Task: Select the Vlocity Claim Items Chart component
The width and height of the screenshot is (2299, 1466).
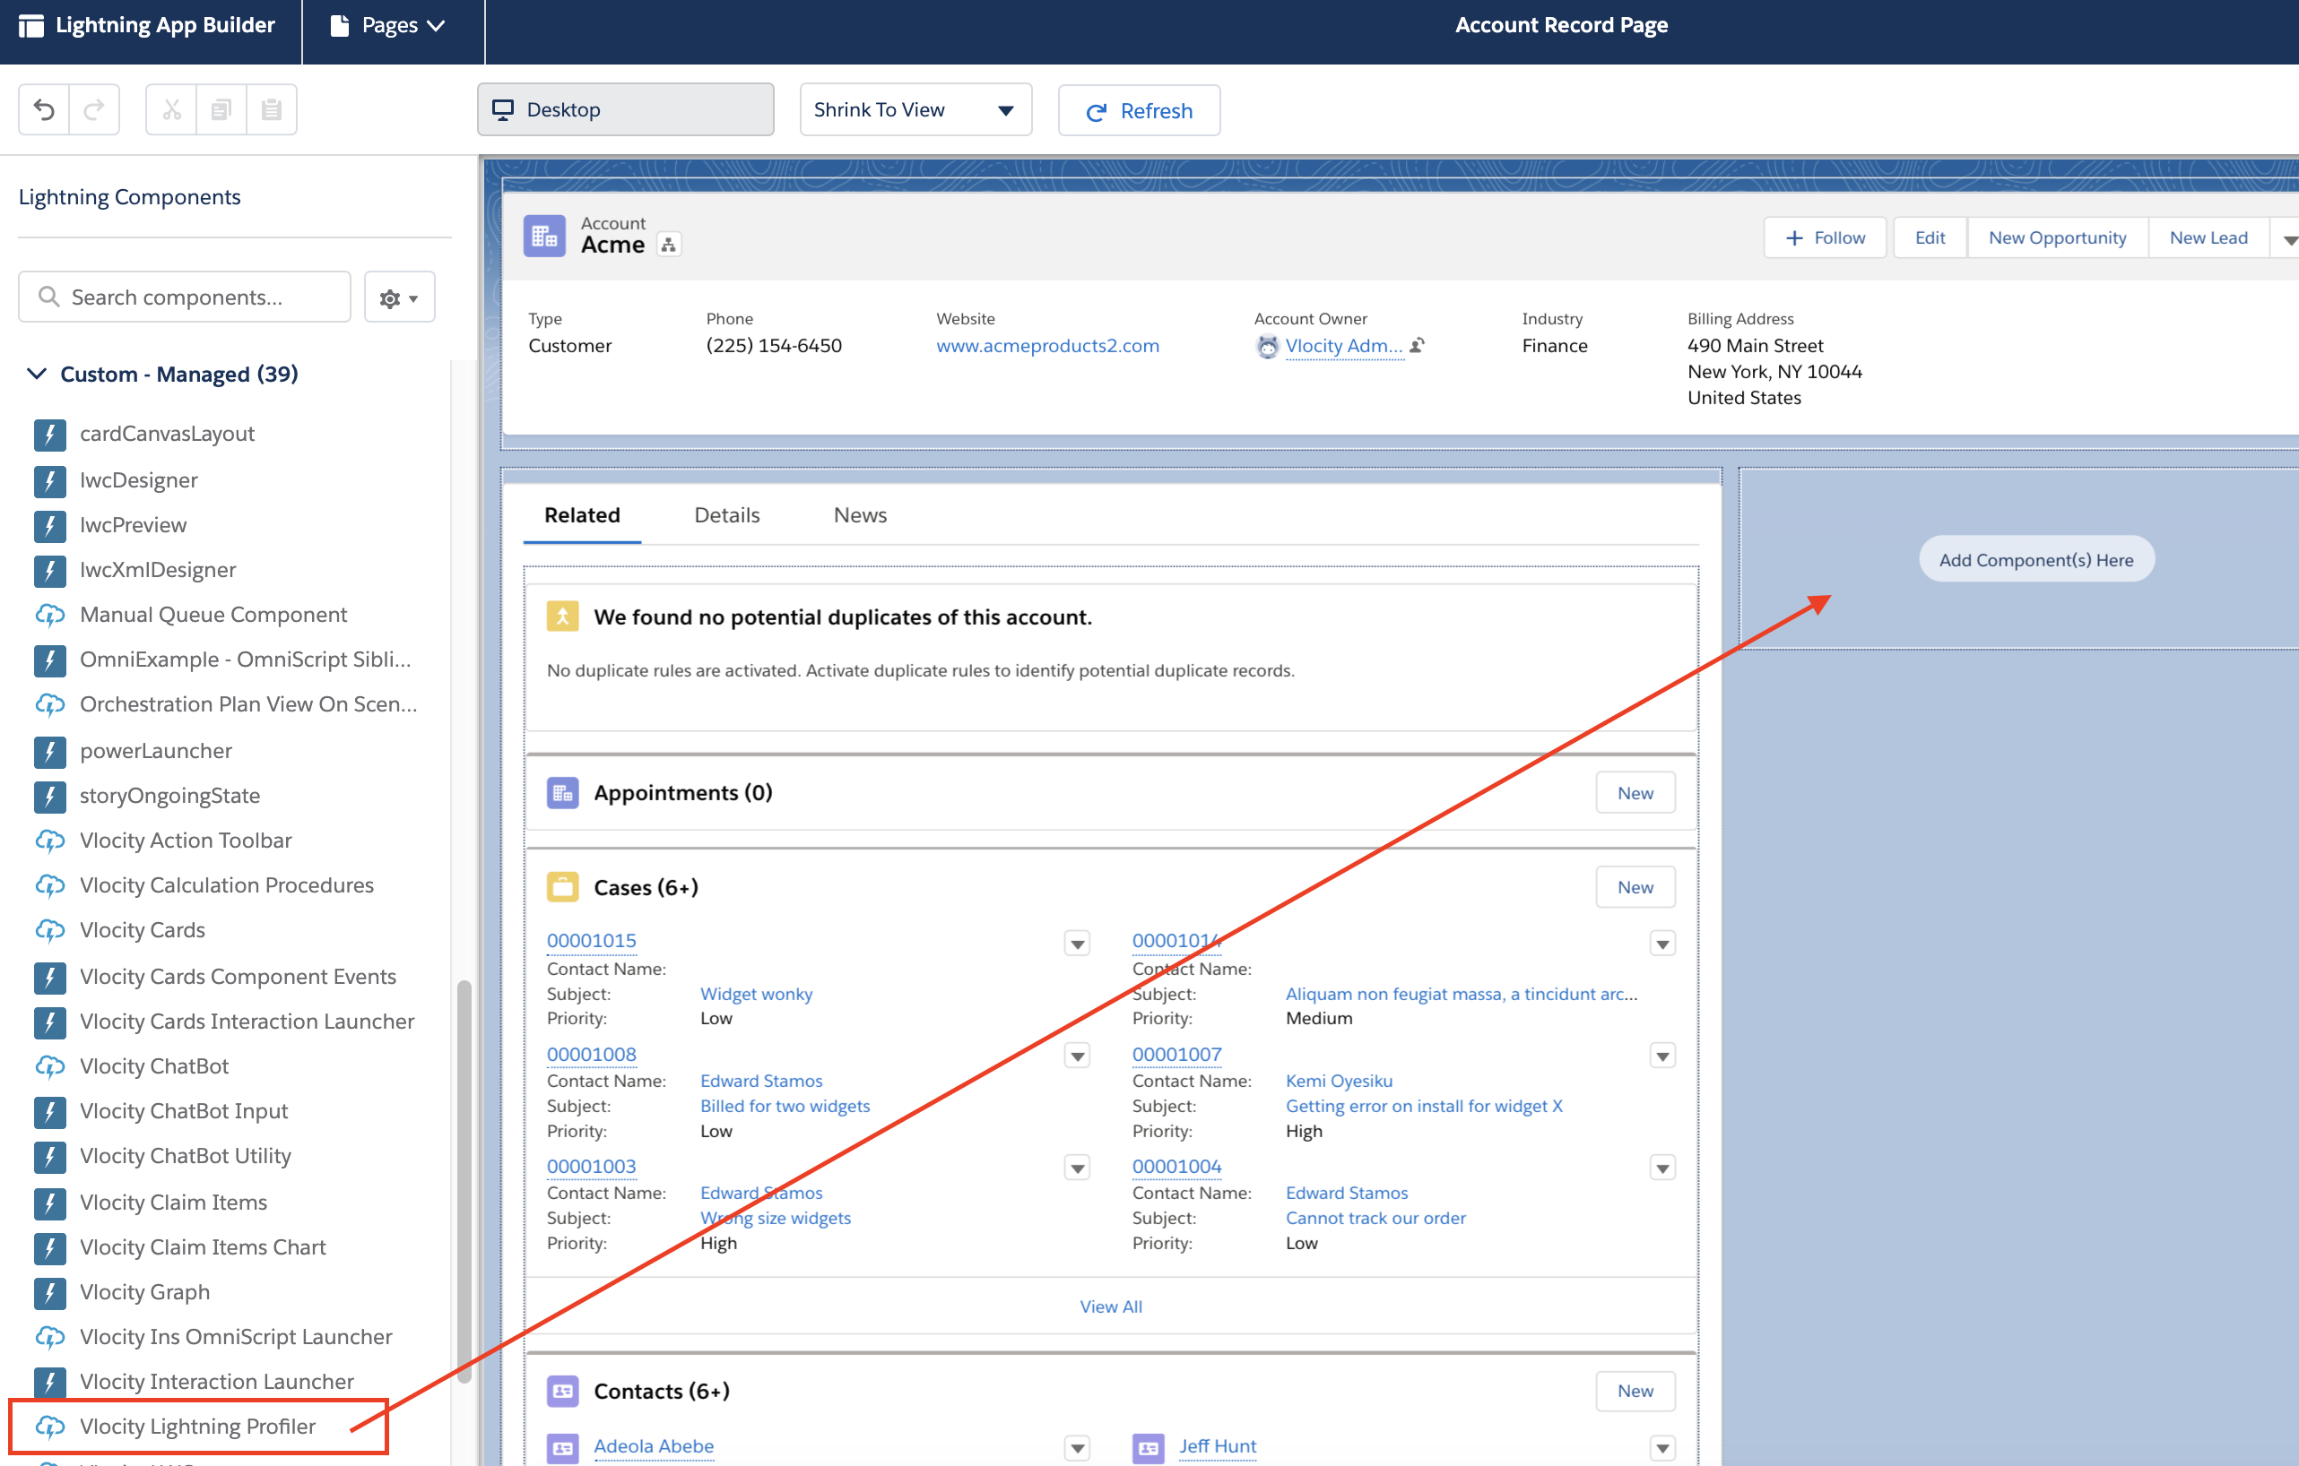Action: 204,1248
